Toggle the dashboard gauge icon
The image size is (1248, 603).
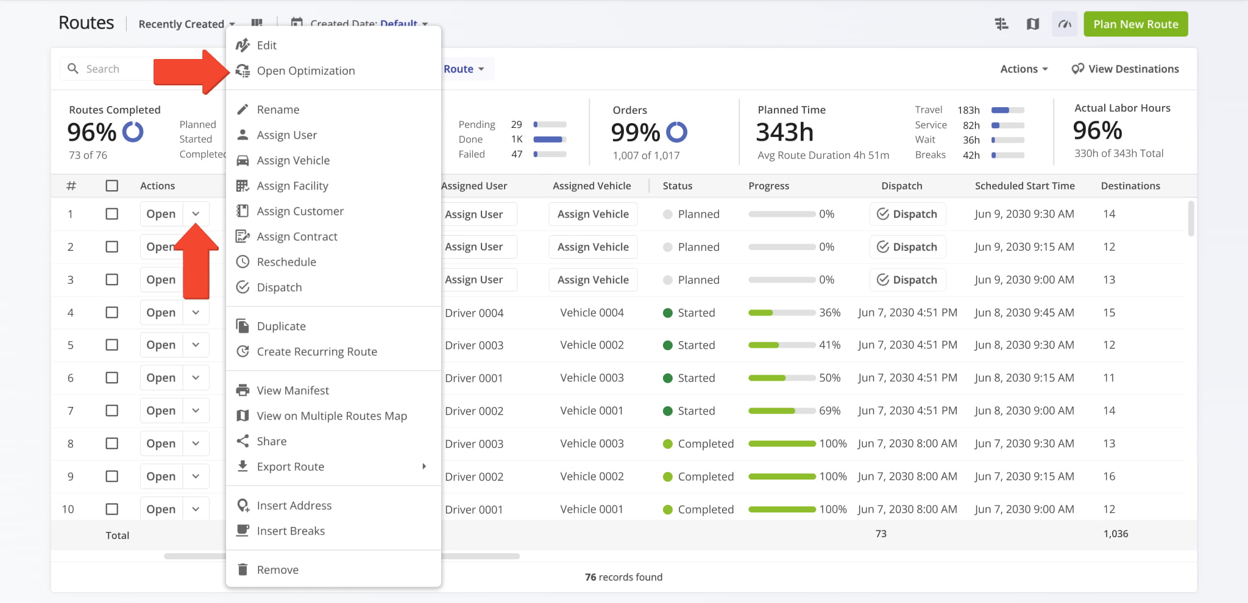(x=1064, y=24)
